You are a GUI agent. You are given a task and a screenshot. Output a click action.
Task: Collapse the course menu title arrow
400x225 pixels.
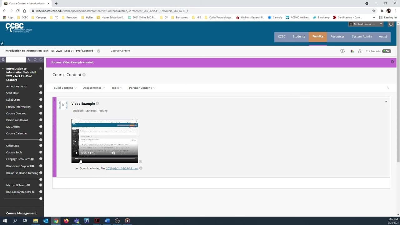pos(2,69)
